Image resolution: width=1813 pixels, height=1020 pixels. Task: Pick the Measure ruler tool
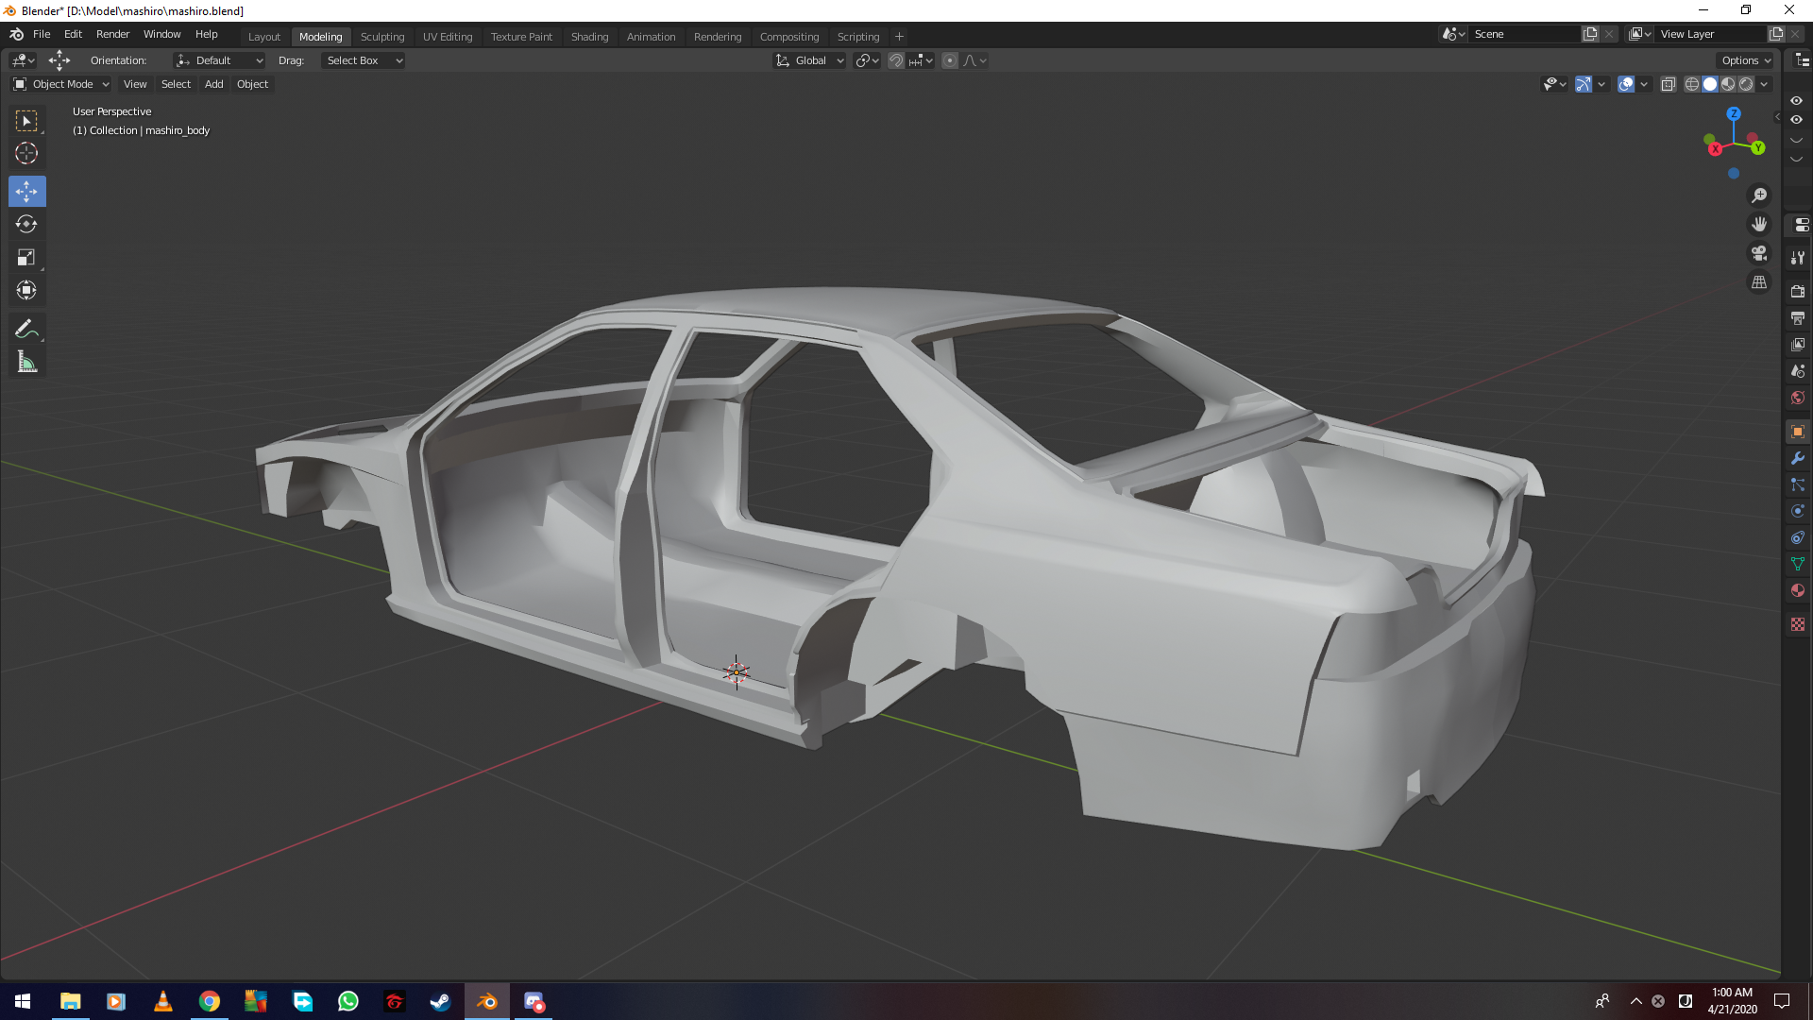point(26,363)
